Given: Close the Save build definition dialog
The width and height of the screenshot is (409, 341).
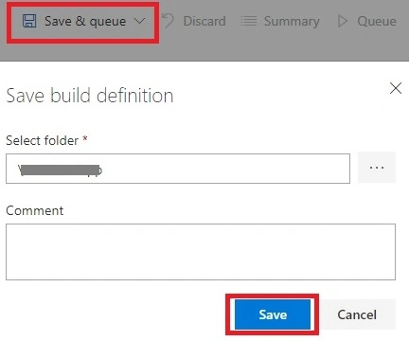Looking at the screenshot, I should pos(396,88).
